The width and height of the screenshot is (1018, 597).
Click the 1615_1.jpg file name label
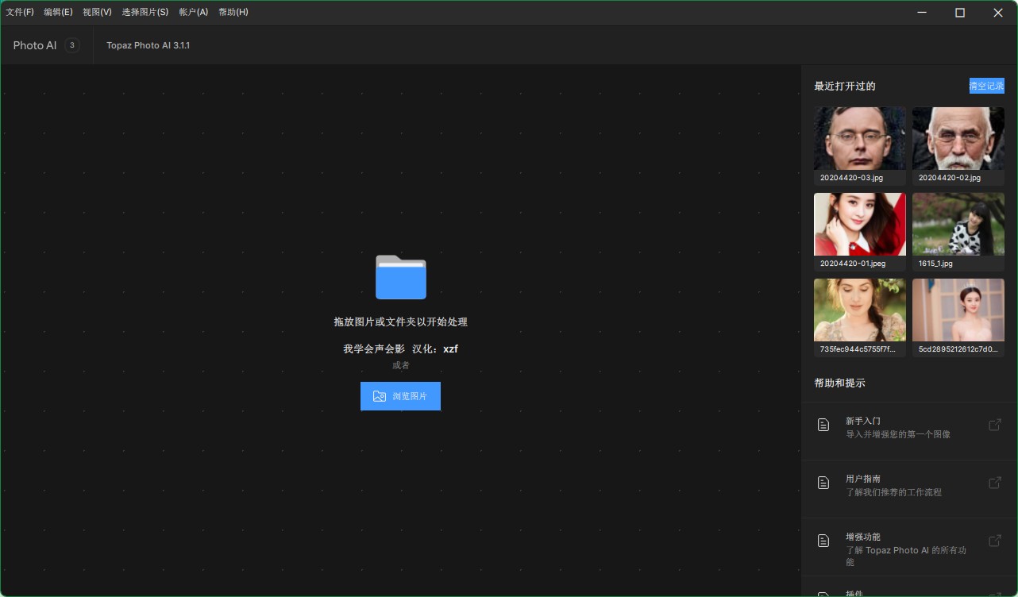935,264
